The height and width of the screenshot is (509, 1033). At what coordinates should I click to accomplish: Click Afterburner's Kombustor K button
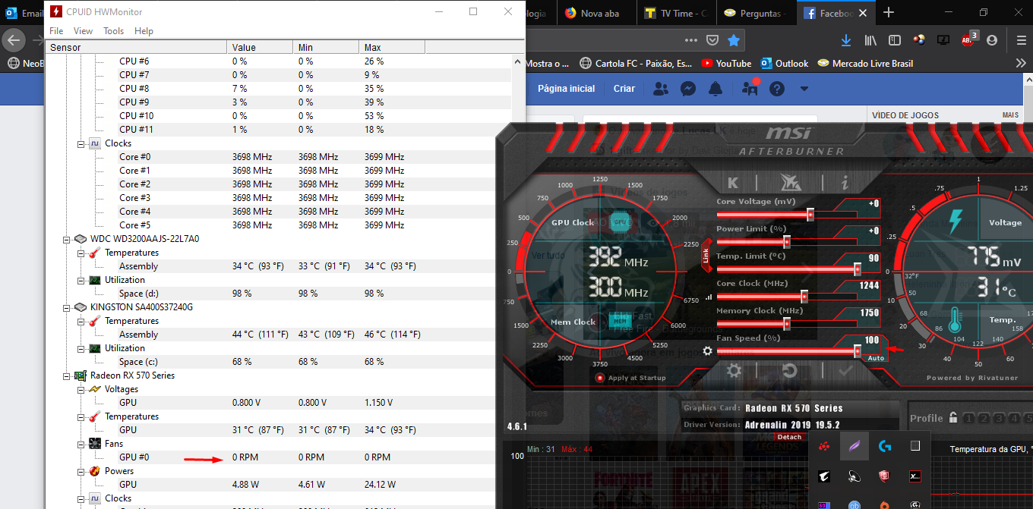pos(733,182)
